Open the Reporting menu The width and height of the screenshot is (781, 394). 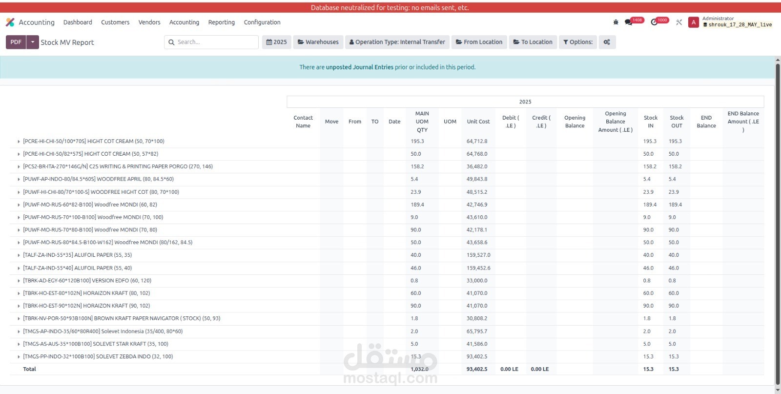click(222, 22)
